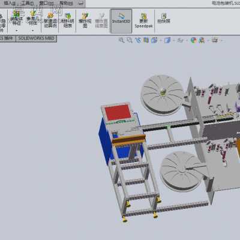Expand the Apply Scene dropdown arrow

pyautogui.click(x=208, y=41)
